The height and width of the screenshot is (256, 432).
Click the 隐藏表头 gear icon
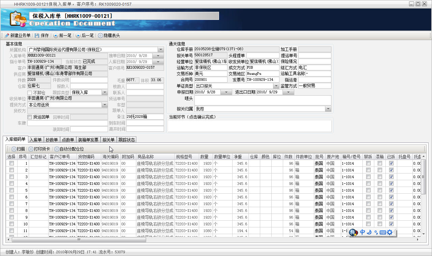click(x=100, y=35)
